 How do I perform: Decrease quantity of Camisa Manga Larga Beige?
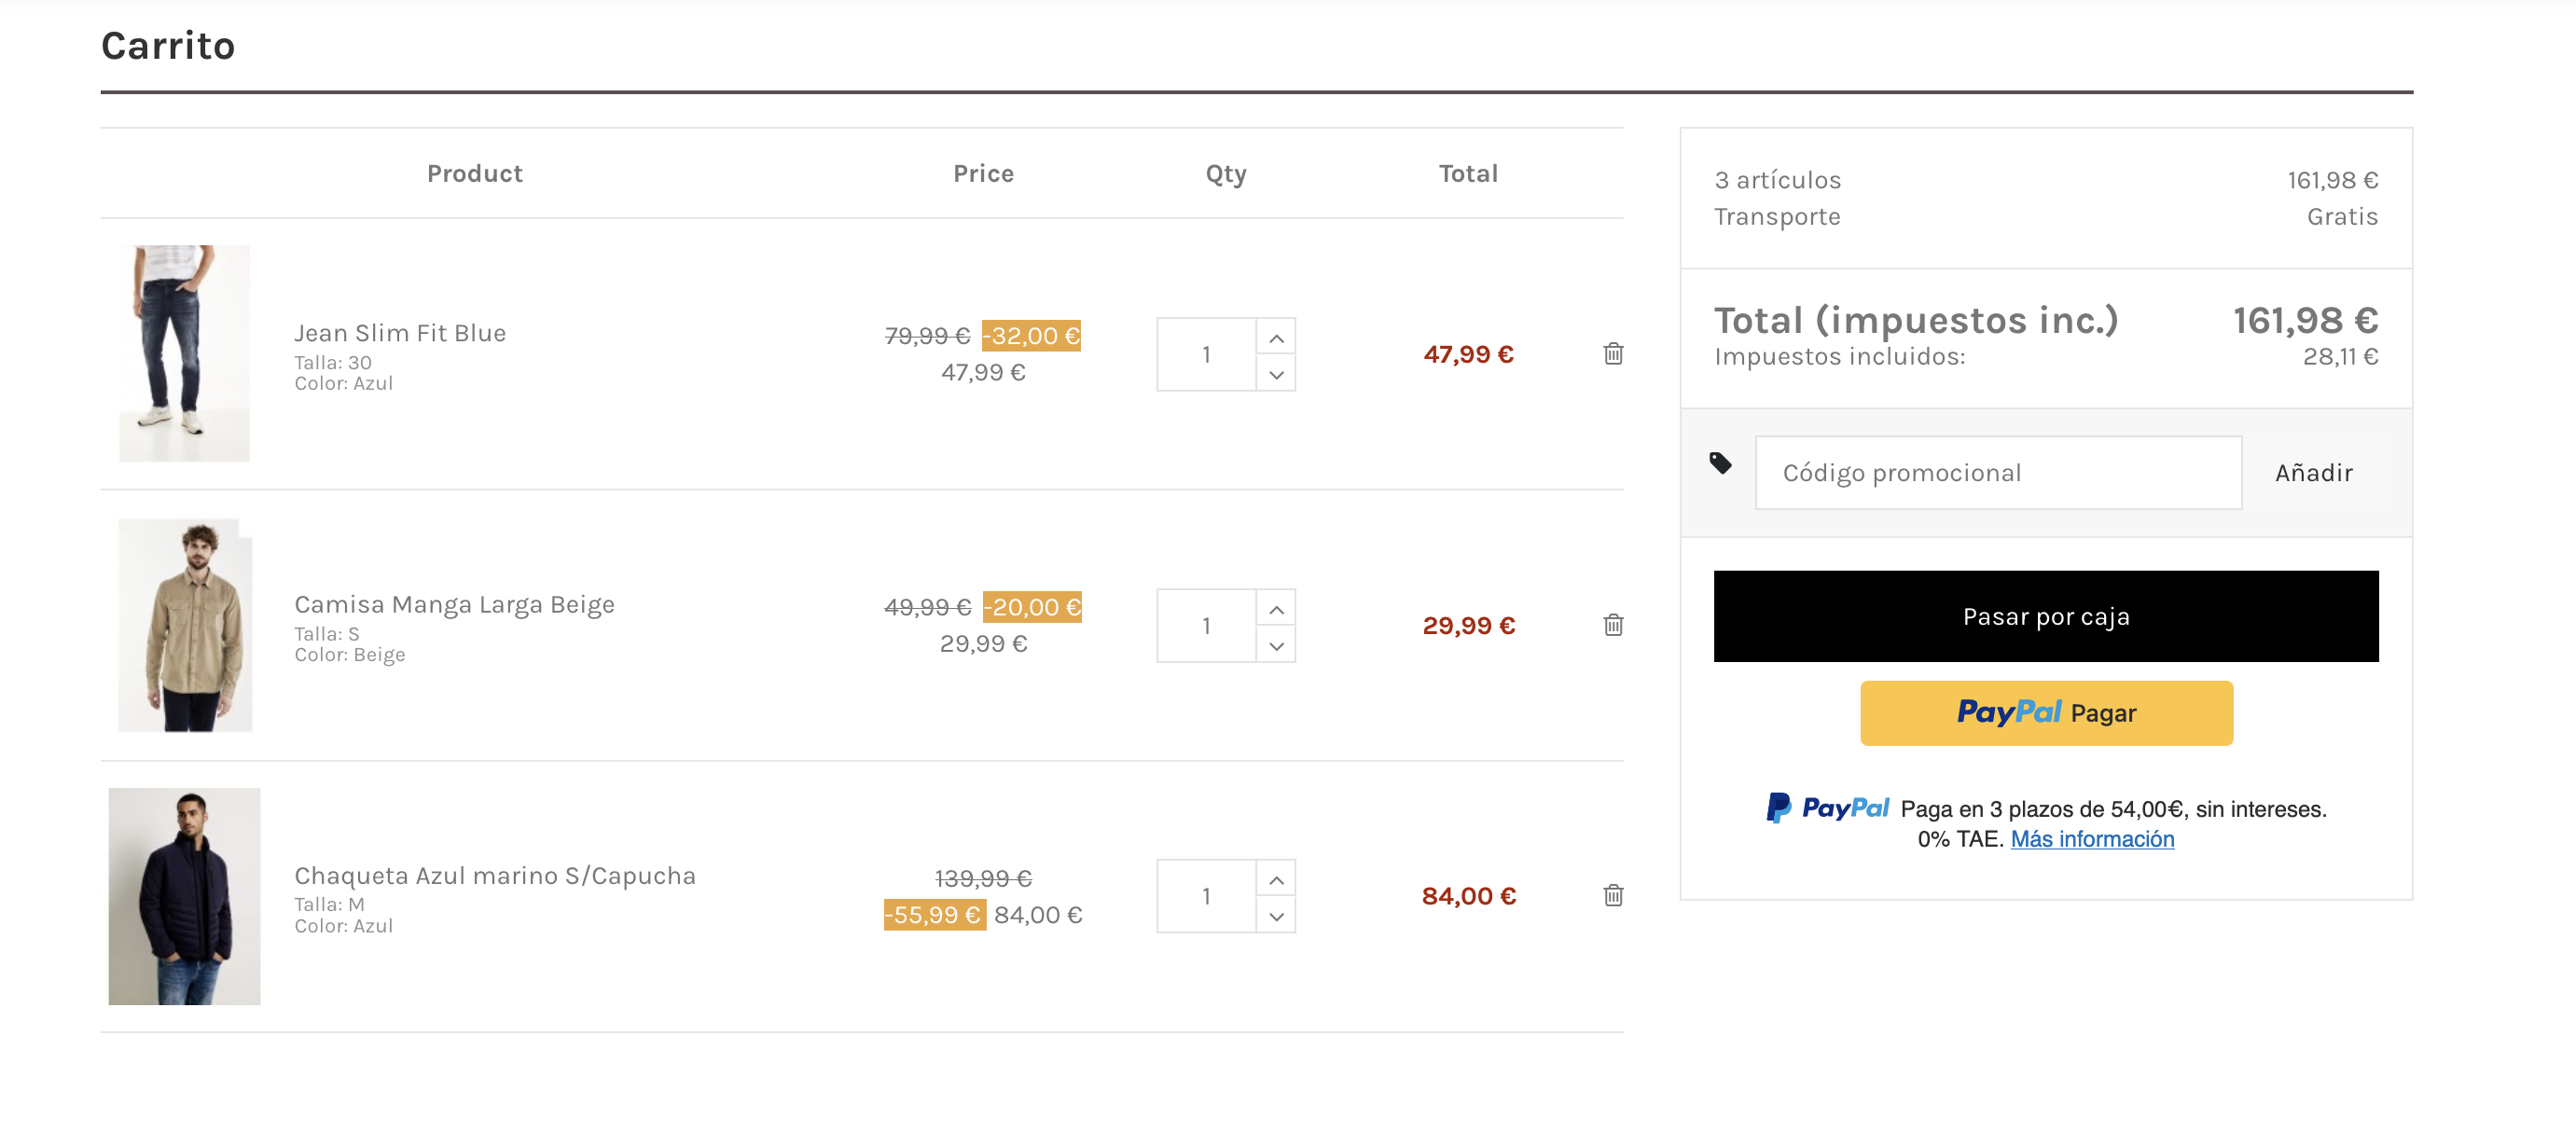(x=1276, y=645)
